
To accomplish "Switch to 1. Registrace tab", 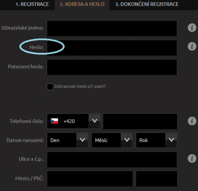I will coord(32,4).
